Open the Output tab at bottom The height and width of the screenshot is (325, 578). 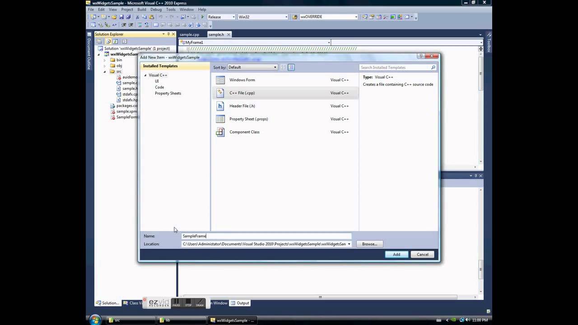240,303
